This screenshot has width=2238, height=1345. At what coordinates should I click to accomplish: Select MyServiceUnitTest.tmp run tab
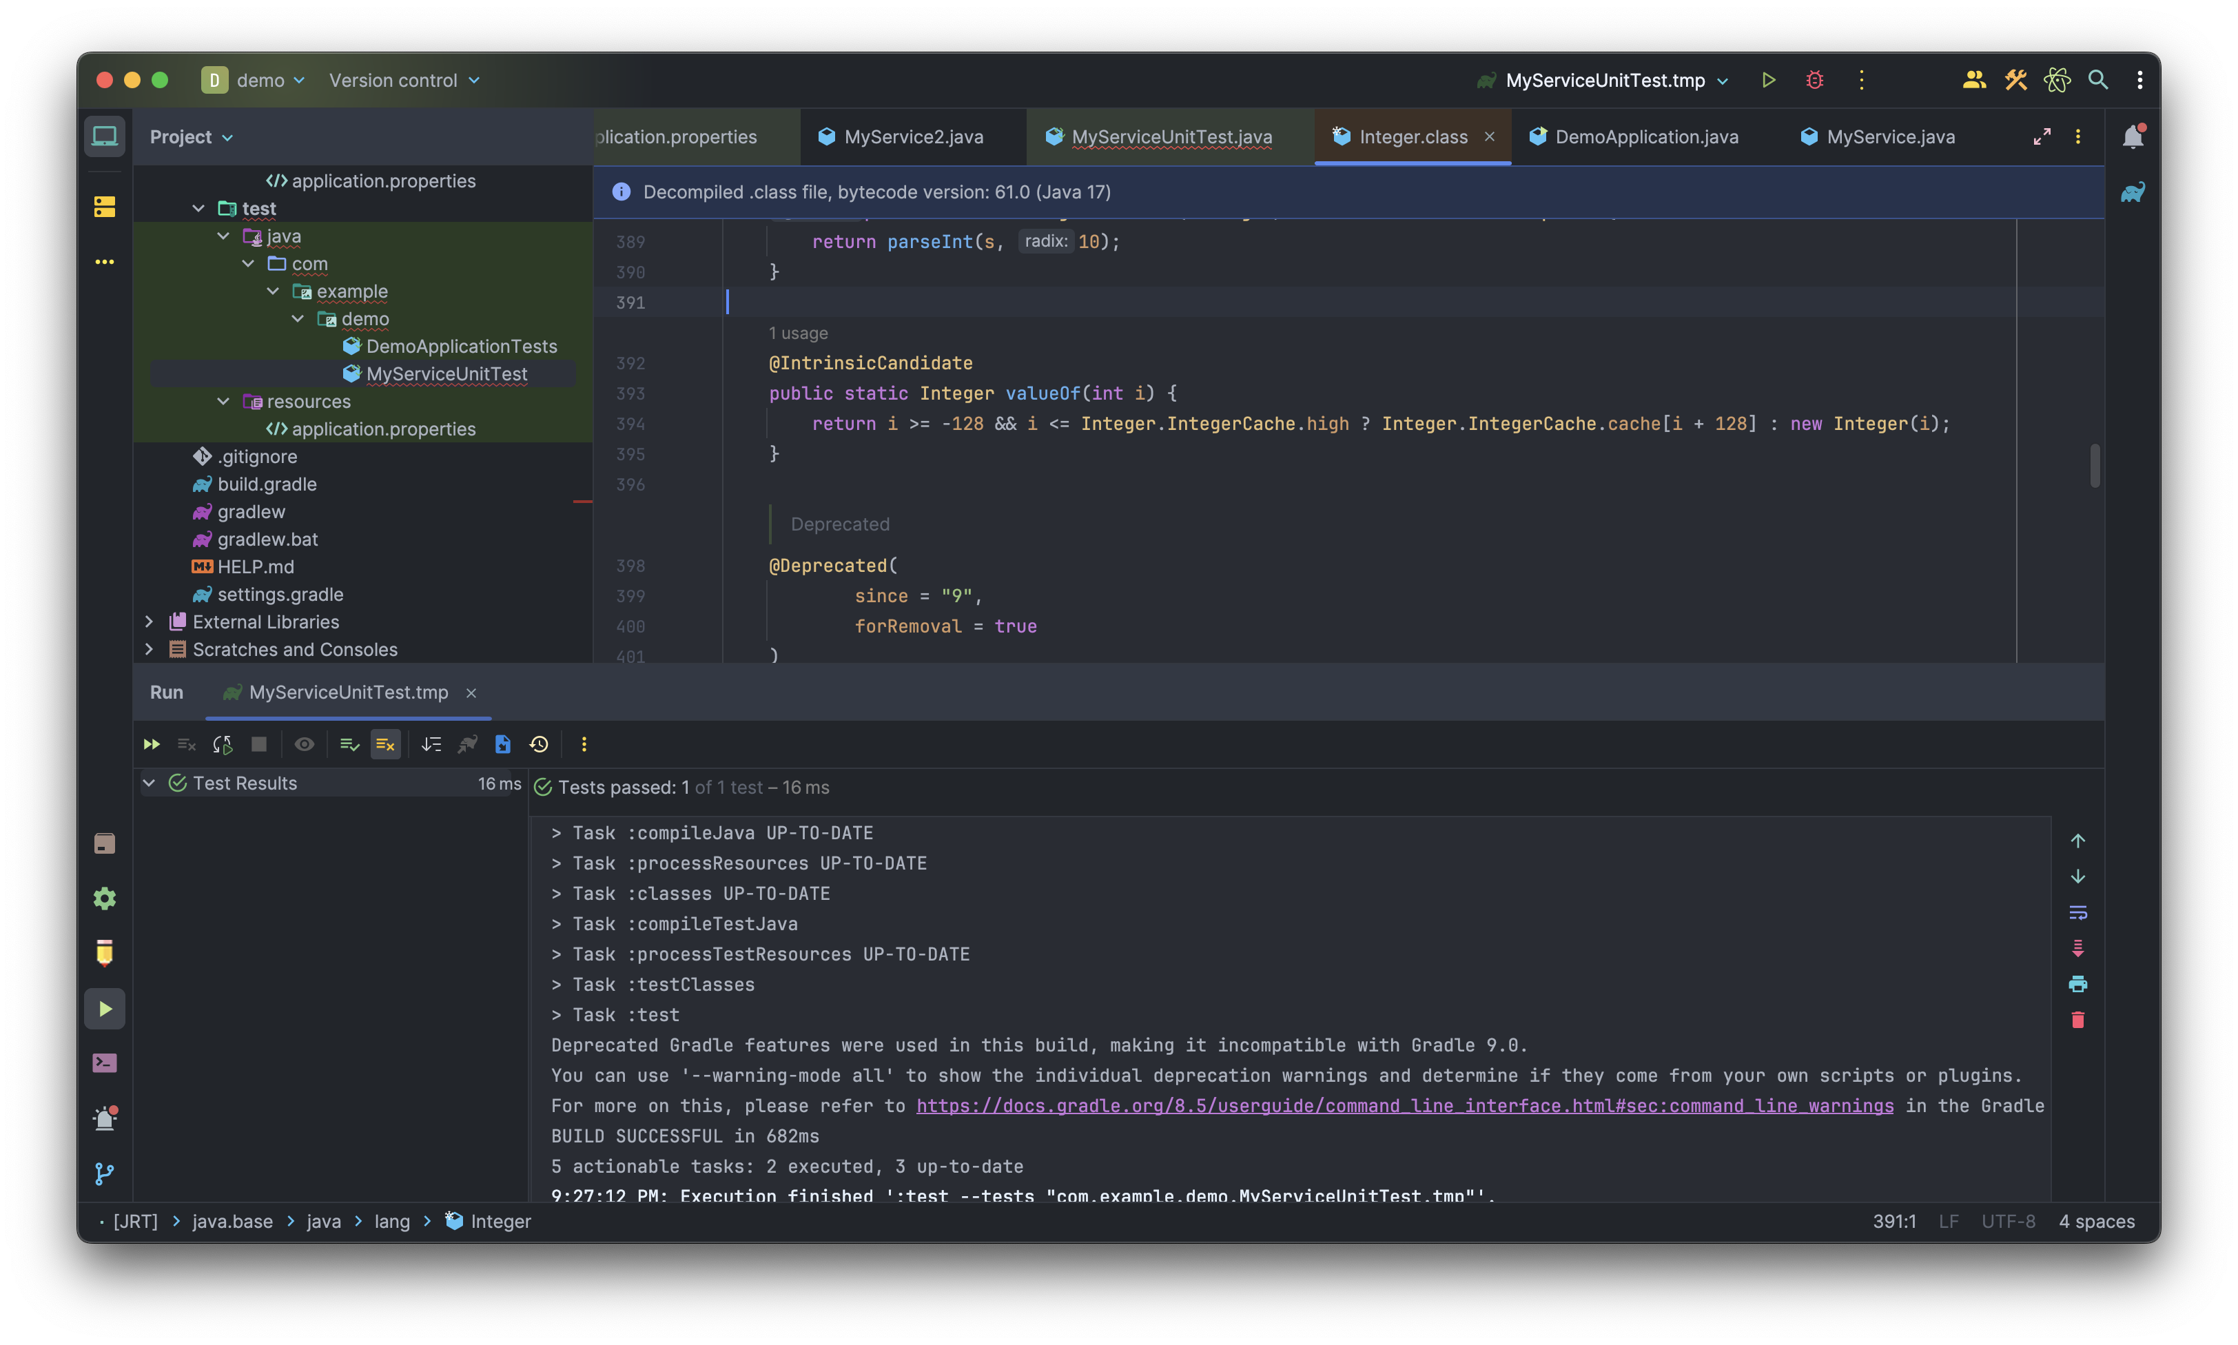(x=349, y=692)
